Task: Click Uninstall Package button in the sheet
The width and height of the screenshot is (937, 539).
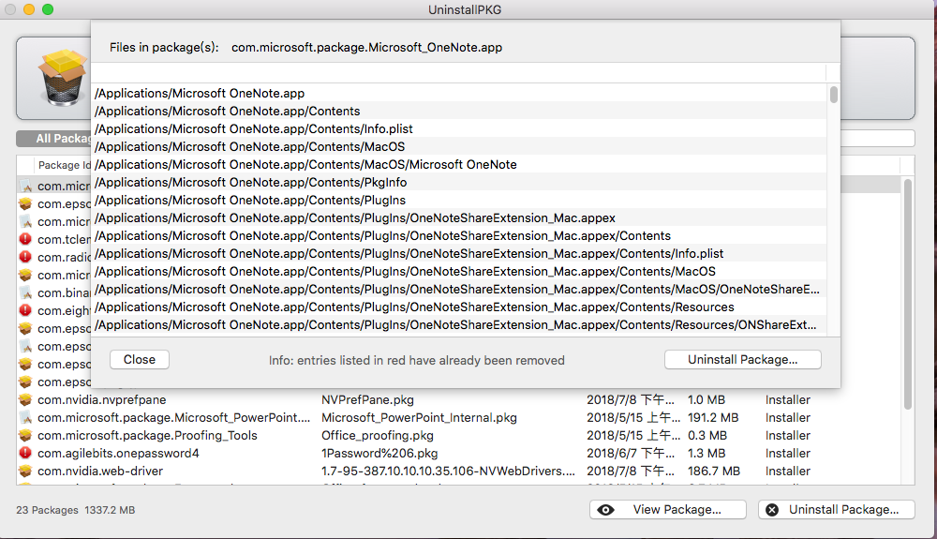Action: (742, 359)
